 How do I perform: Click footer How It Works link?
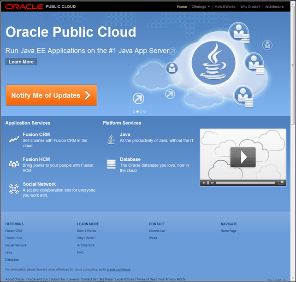(x=87, y=231)
